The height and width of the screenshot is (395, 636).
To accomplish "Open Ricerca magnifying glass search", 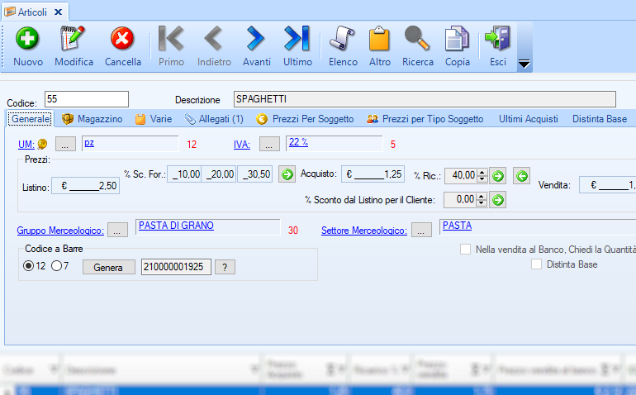I will [x=417, y=39].
